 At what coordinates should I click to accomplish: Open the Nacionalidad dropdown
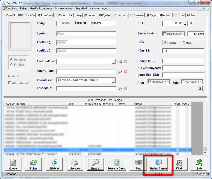coord(114,62)
